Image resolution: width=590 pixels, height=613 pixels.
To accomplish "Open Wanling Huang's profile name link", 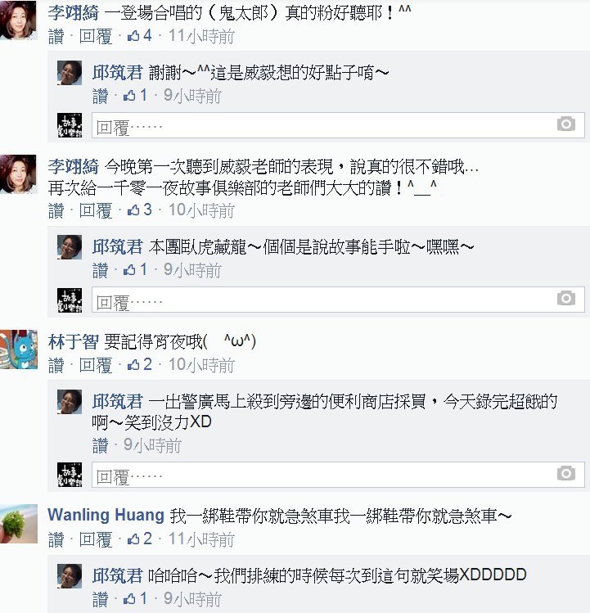I will click(x=106, y=516).
